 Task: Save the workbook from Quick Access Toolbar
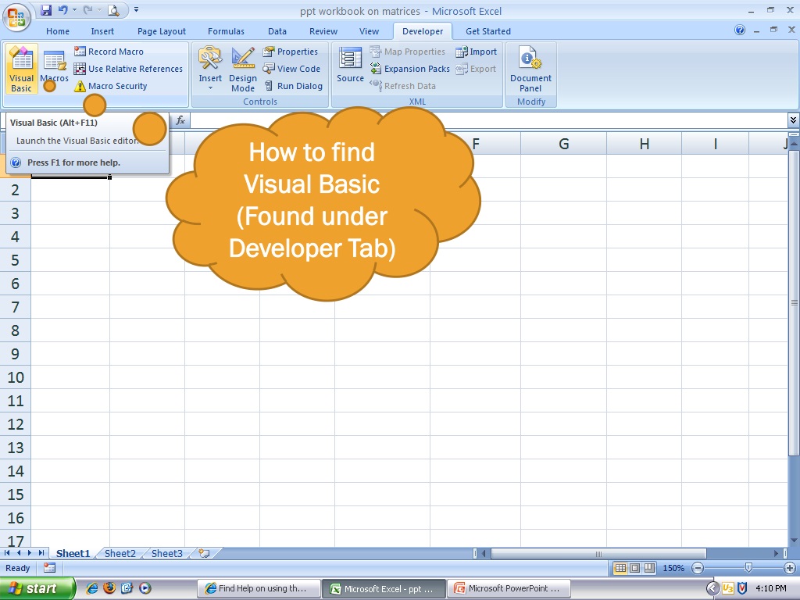click(x=46, y=9)
